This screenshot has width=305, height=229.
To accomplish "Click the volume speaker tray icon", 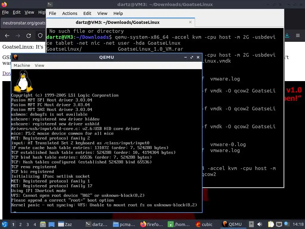I will (260, 224).
